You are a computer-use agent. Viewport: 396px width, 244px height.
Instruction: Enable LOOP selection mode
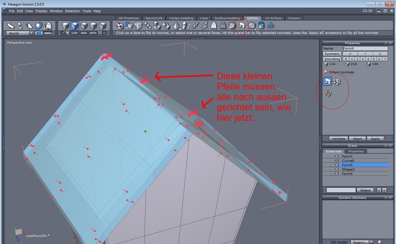coord(75,33)
